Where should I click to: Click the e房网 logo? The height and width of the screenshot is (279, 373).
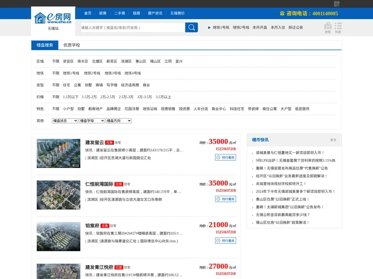53,18
